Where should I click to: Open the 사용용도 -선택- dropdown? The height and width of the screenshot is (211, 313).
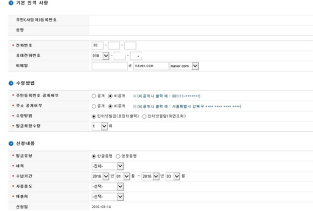(x=107, y=187)
